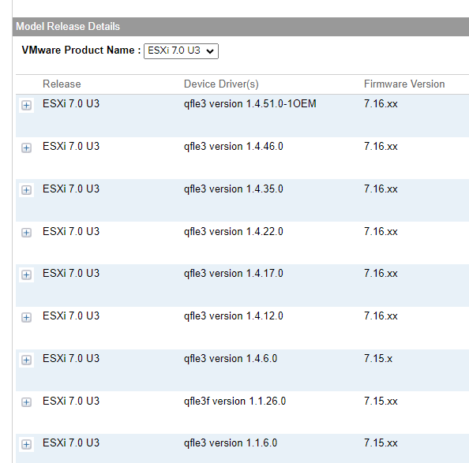The width and height of the screenshot is (469, 463).
Task: Expand the qfle3f version 1.1.26.0 row
Action: pyautogui.click(x=26, y=402)
